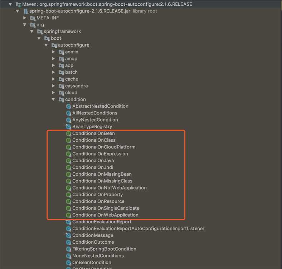Click the autoconfigure package folder icon

coord(54,45)
